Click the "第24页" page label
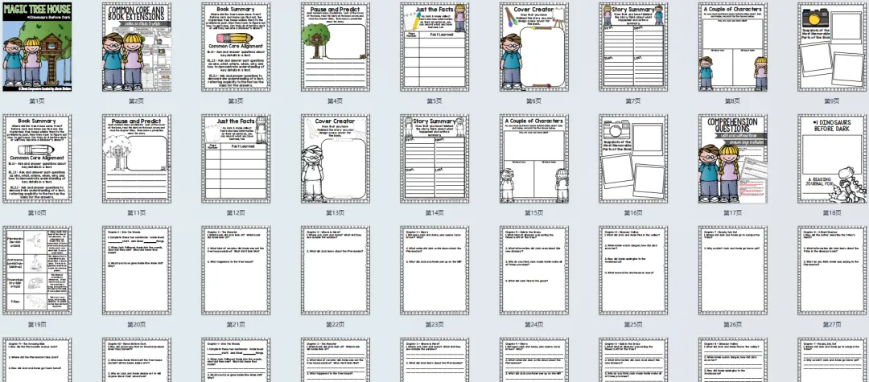This screenshot has height=382, width=869. coord(533,324)
